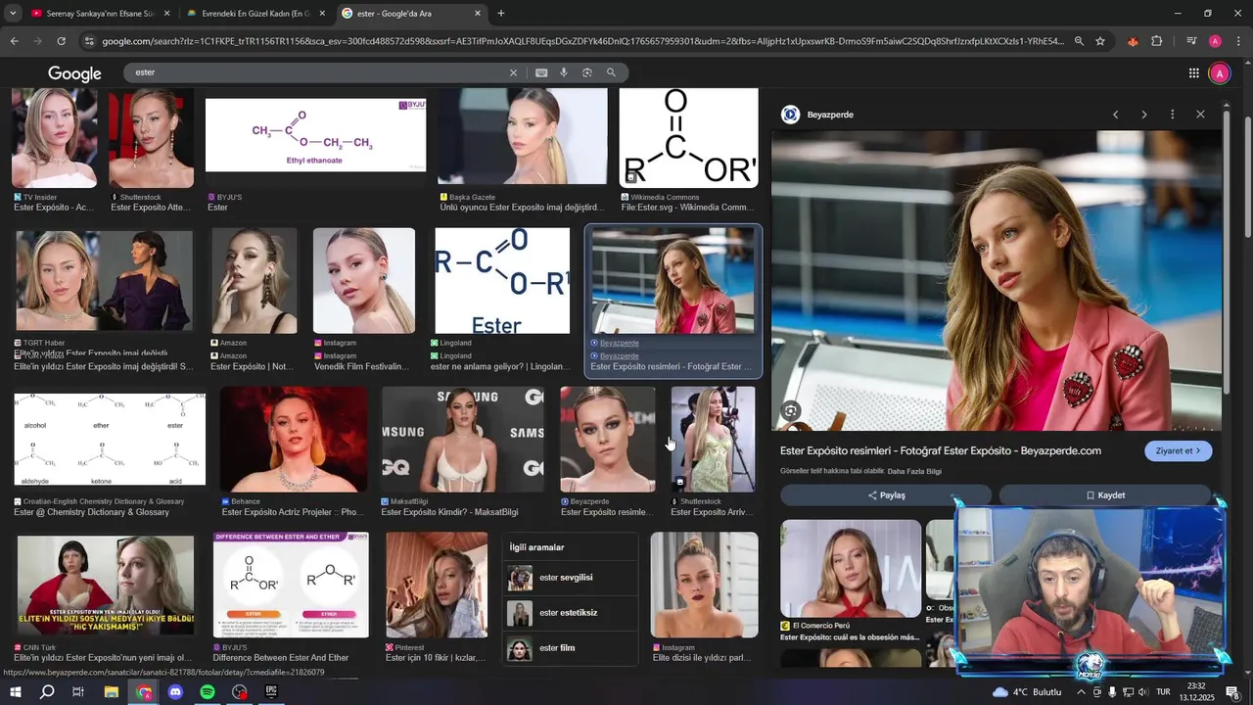Select the ester estetiksiz related search
Image resolution: width=1253 pixels, height=705 pixels.
pyautogui.click(x=570, y=613)
